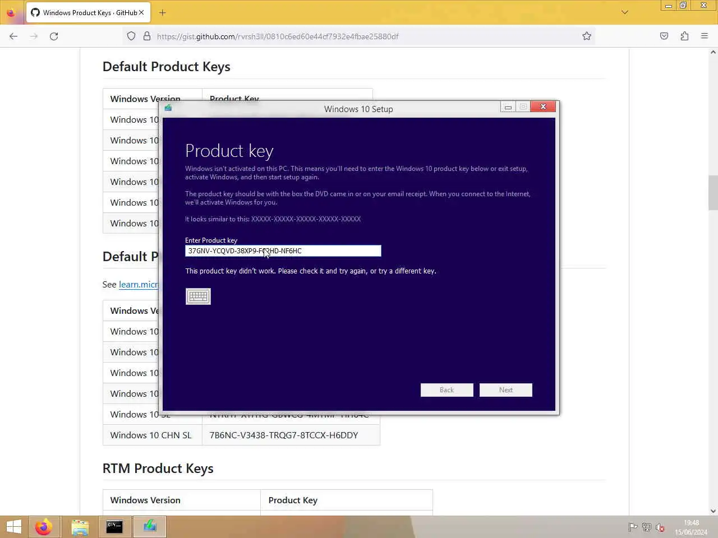Open the Firefox application menu
The image size is (718, 538).
(x=705, y=36)
